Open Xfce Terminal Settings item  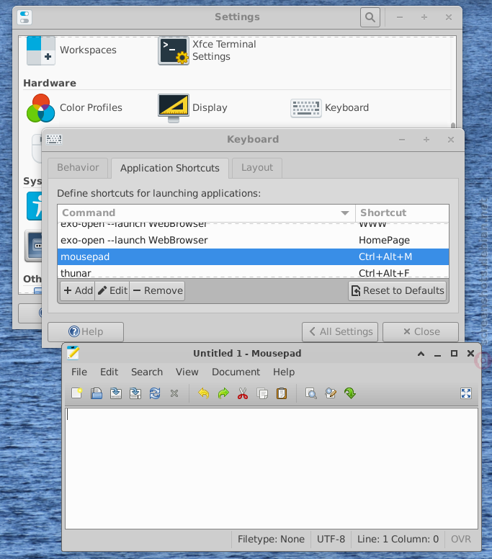207,50
